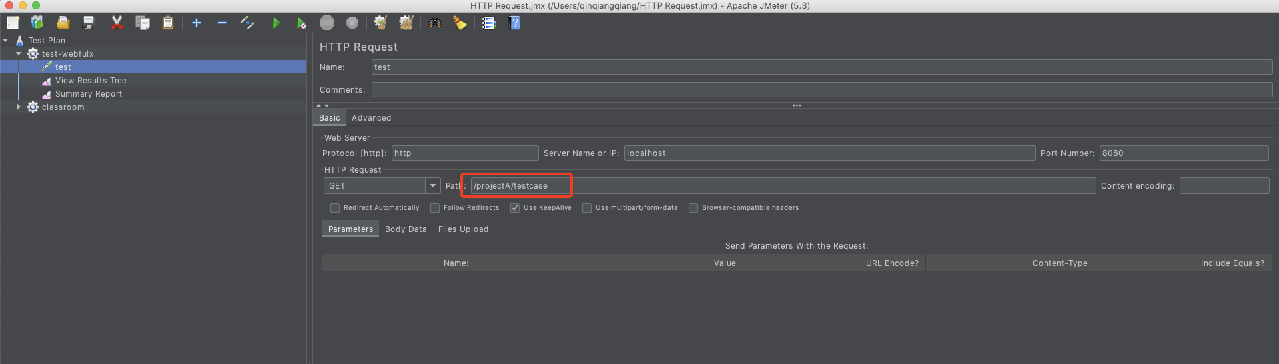Switch to the Advanced tab

[372, 117]
